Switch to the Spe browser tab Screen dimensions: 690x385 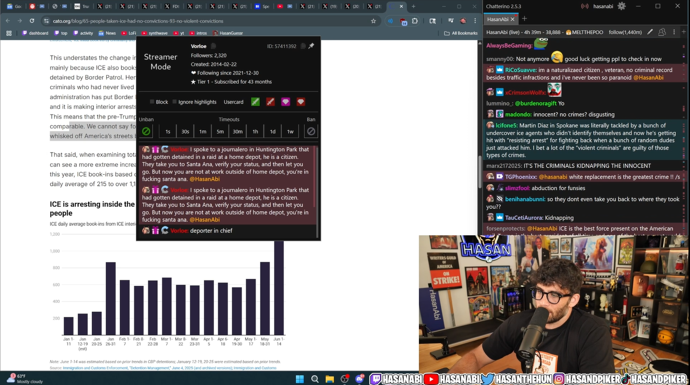tap(262, 7)
